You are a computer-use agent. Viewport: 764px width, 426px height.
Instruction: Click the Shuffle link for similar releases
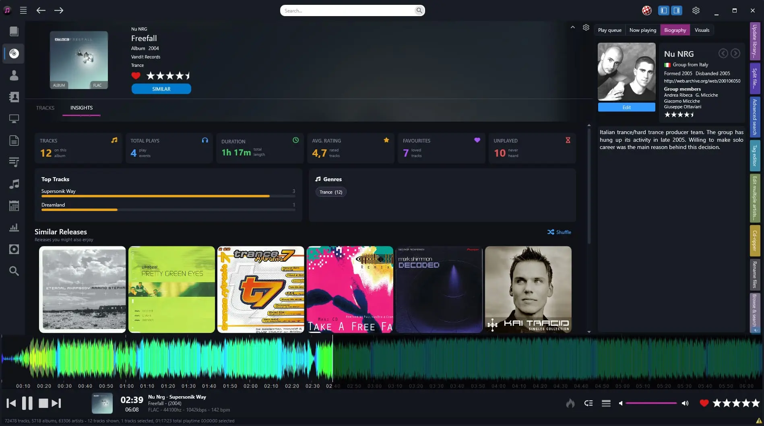(x=559, y=232)
